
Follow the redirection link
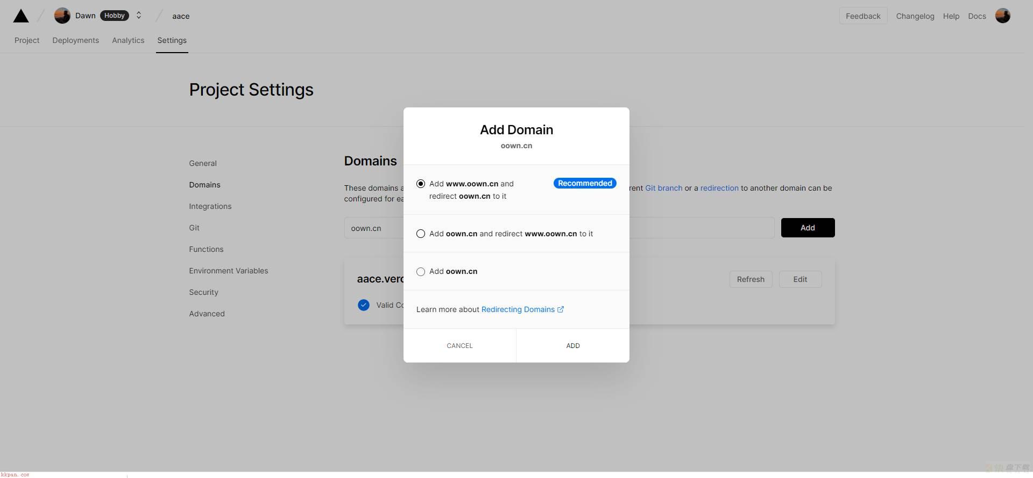click(x=719, y=188)
